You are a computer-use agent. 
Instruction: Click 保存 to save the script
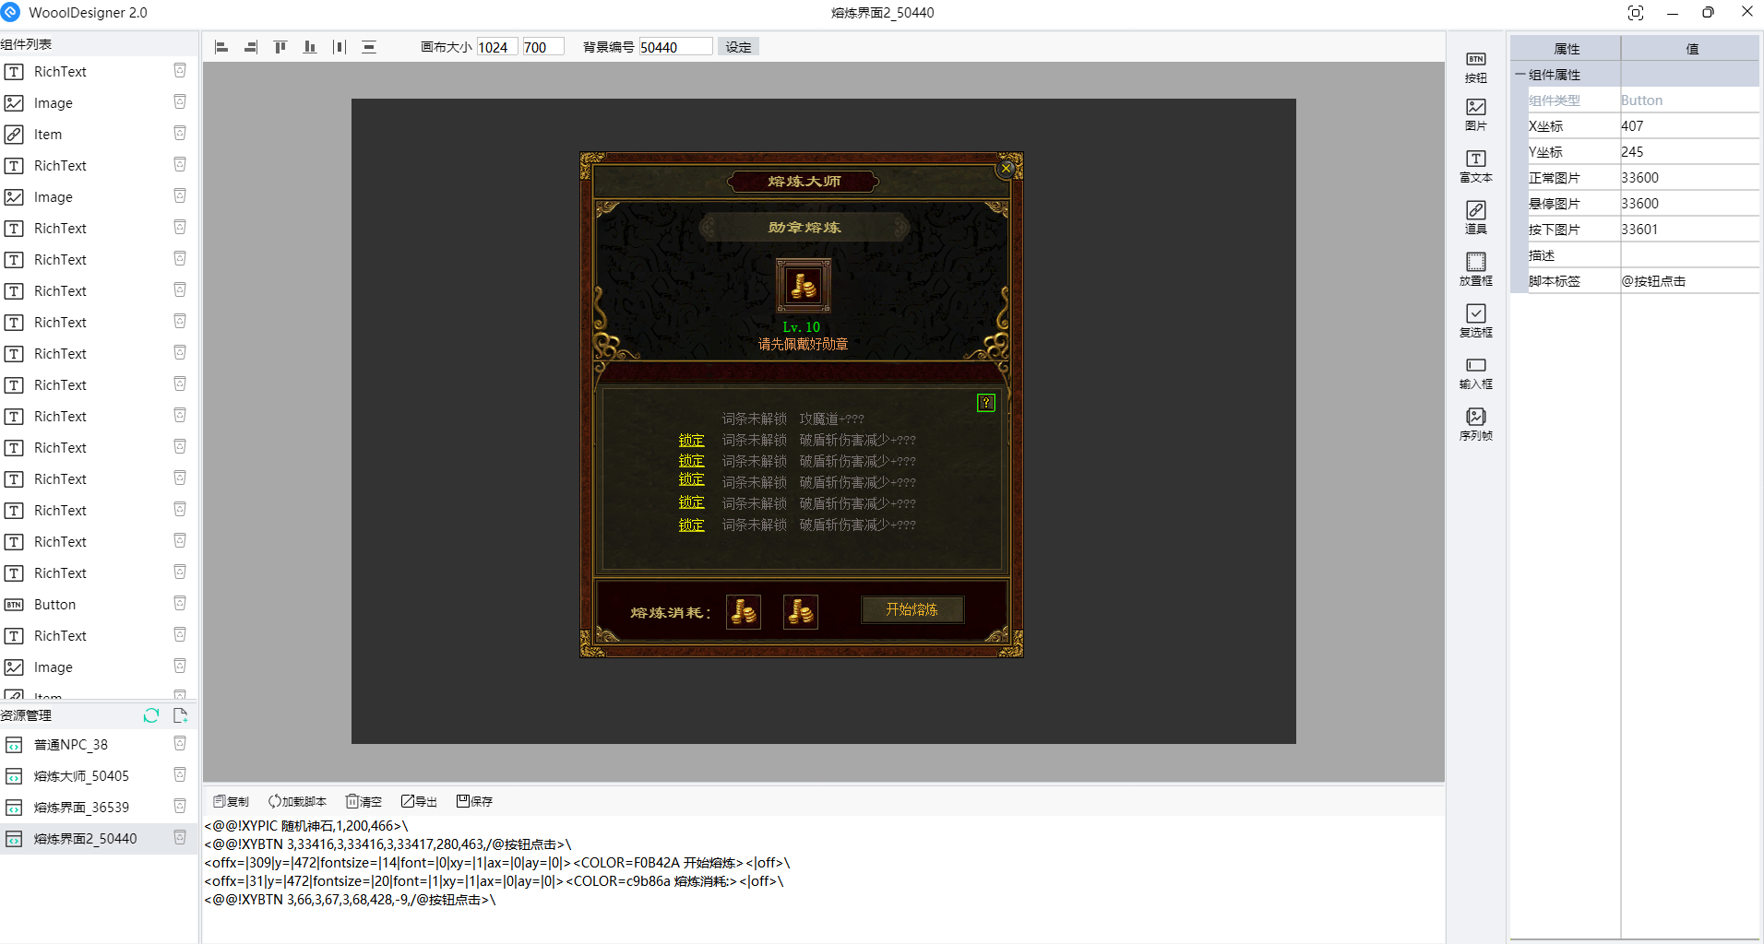click(475, 801)
